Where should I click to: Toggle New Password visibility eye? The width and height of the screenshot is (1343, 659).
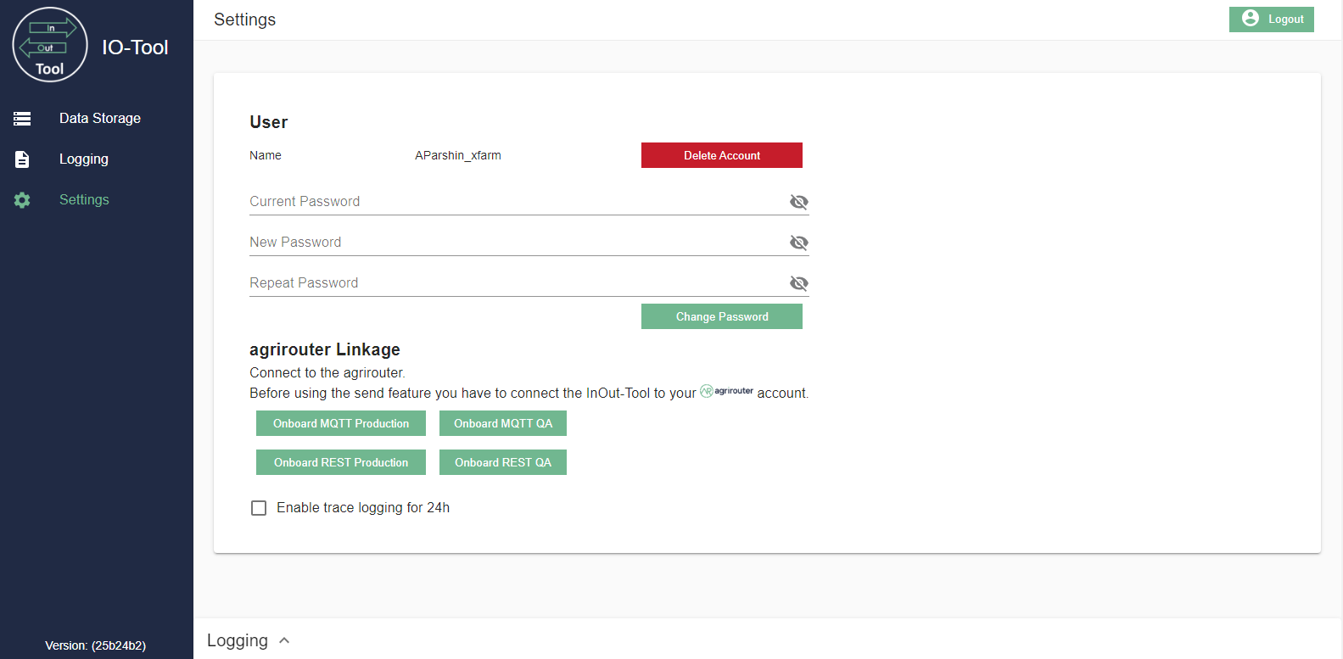pyautogui.click(x=798, y=243)
